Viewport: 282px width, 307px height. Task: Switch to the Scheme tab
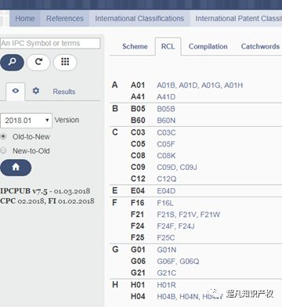pos(135,46)
